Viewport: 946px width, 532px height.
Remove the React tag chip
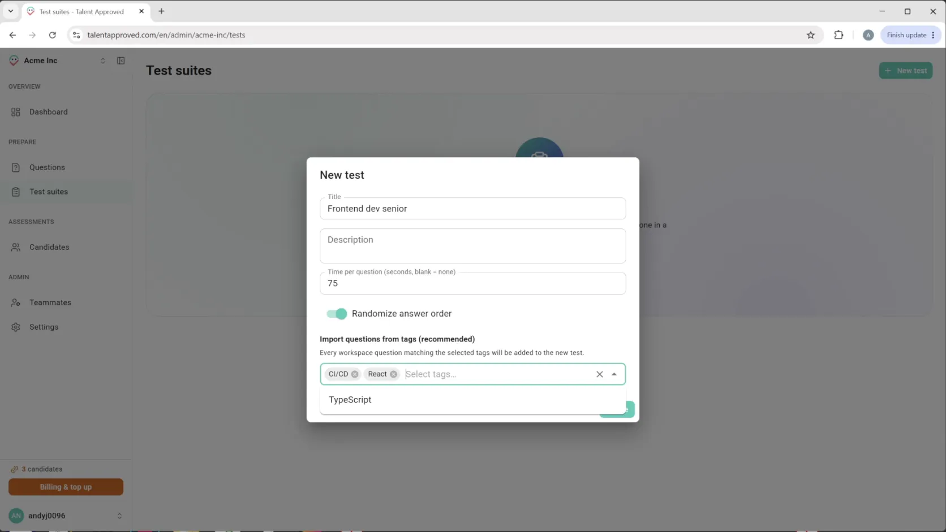pyautogui.click(x=393, y=374)
